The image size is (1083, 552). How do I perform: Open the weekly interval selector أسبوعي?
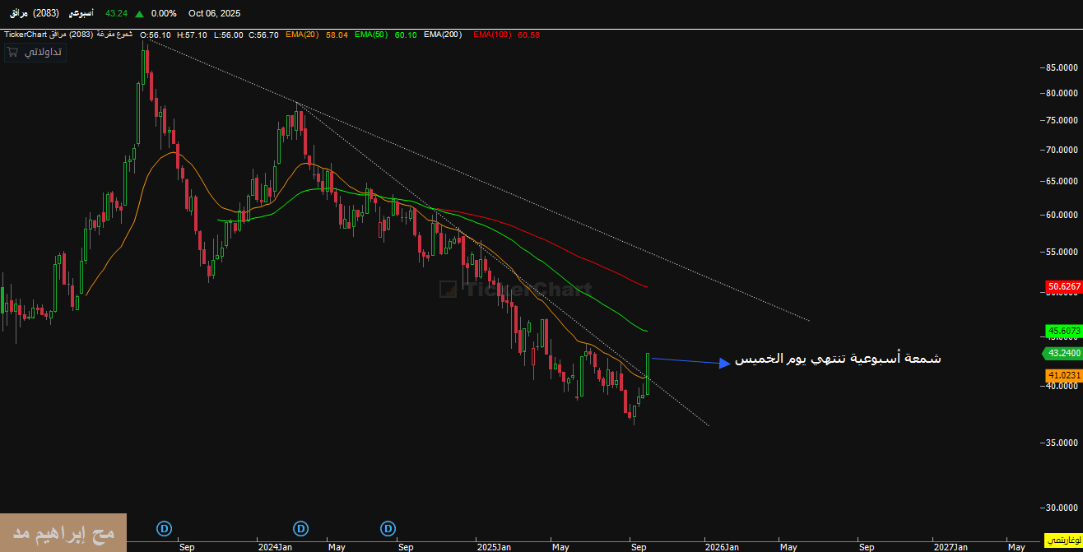pos(80,13)
